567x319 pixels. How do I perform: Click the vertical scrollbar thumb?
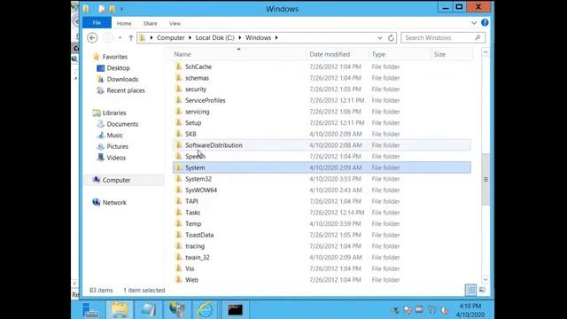(x=485, y=179)
